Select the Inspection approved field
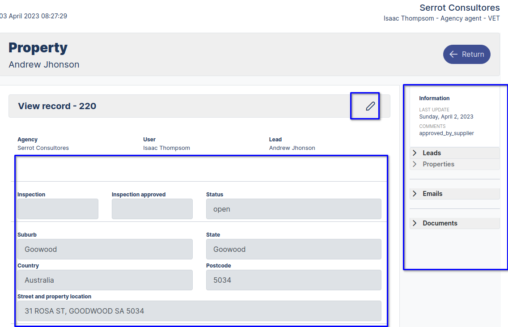Viewport: 508px width, 327px height. tap(152, 209)
